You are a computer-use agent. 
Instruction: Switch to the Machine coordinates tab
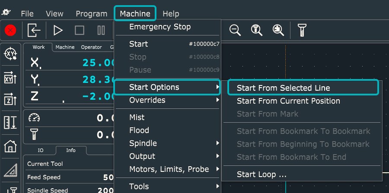pos(65,47)
